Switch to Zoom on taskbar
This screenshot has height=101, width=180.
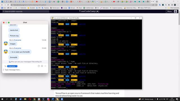click(x=62, y=99)
